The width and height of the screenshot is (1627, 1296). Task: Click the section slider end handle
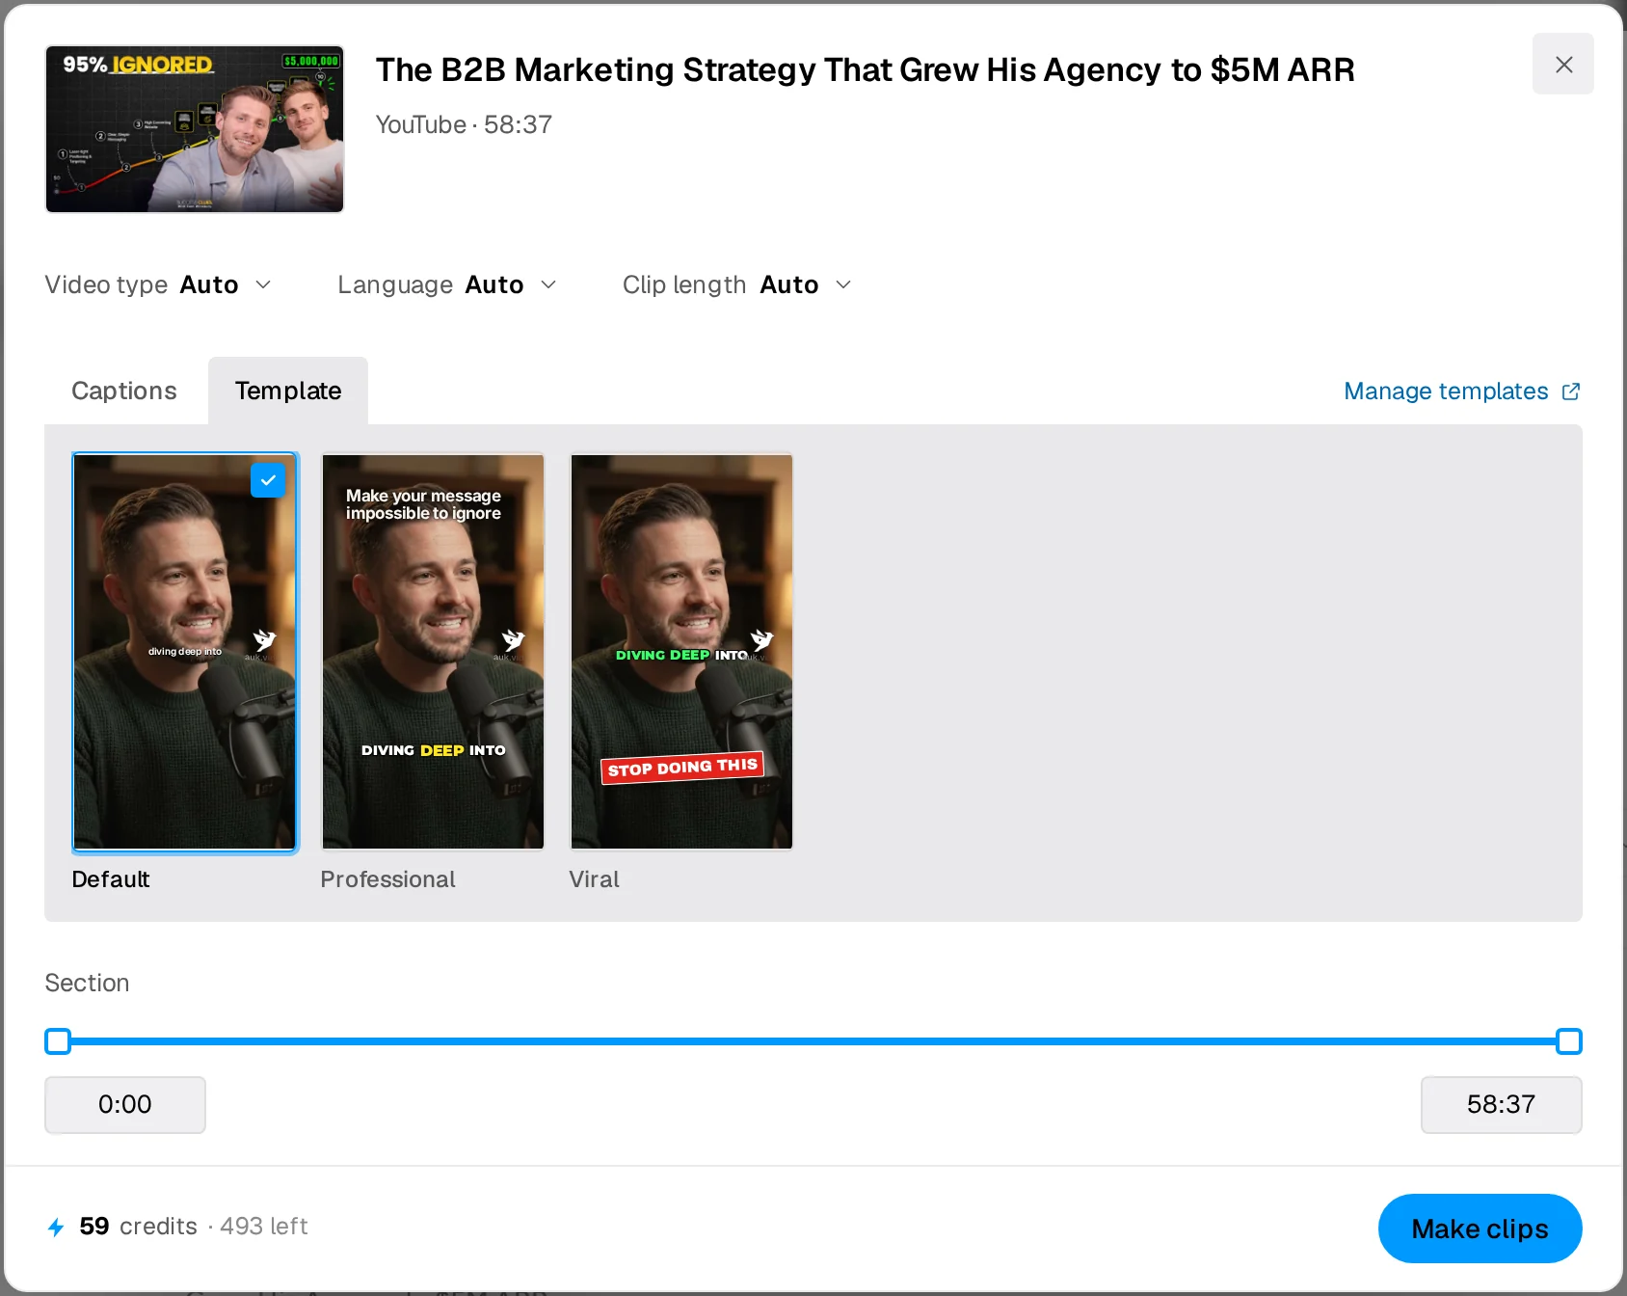[x=1569, y=1041]
